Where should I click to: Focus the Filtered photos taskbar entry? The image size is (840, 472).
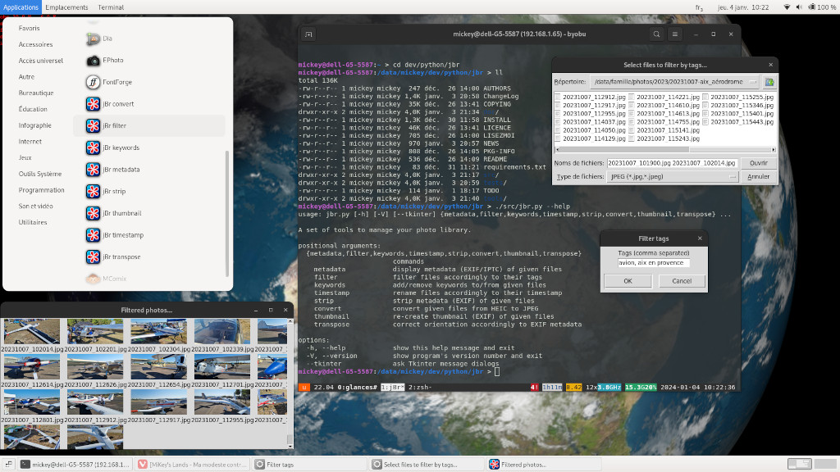(545, 465)
